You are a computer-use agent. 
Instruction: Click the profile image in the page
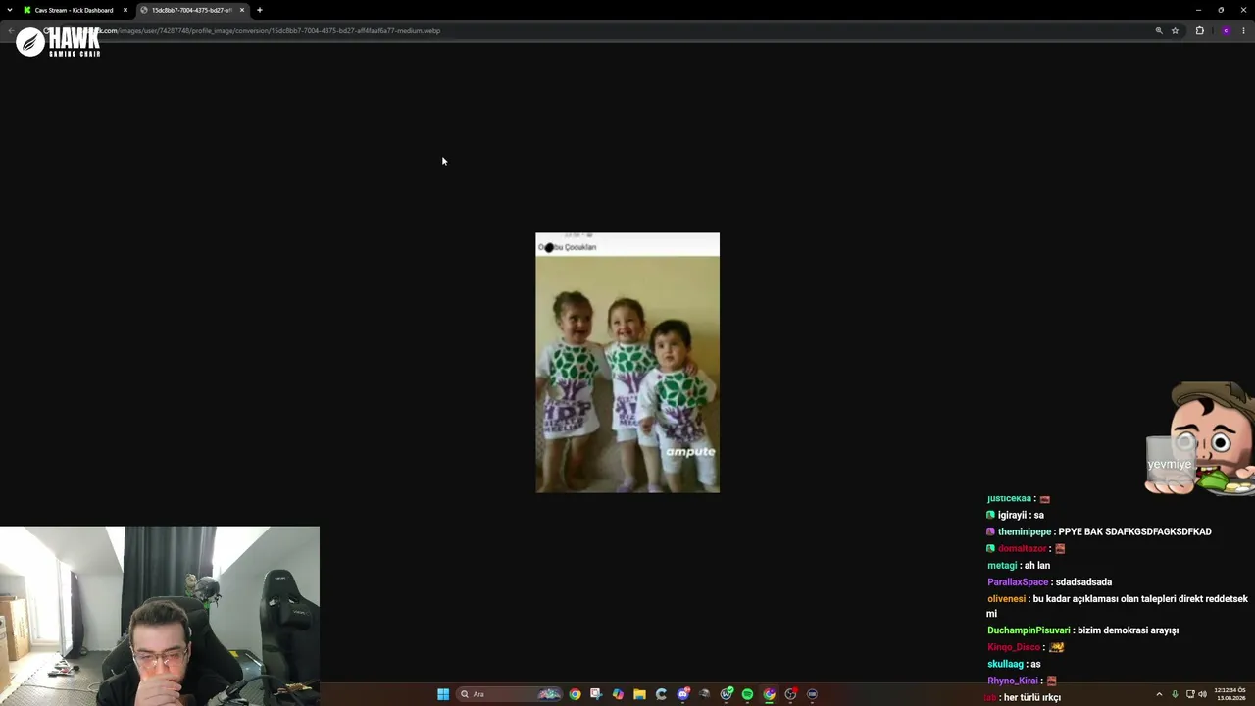click(x=627, y=363)
